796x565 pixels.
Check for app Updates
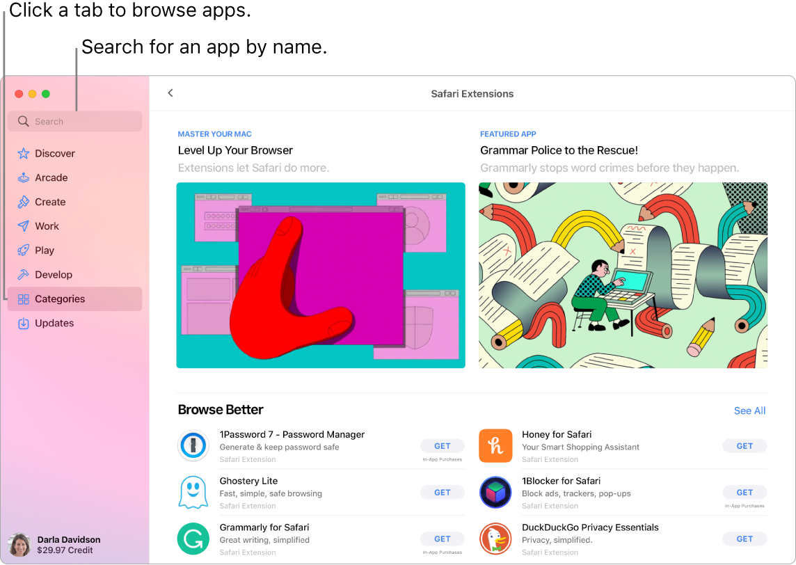coord(54,323)
